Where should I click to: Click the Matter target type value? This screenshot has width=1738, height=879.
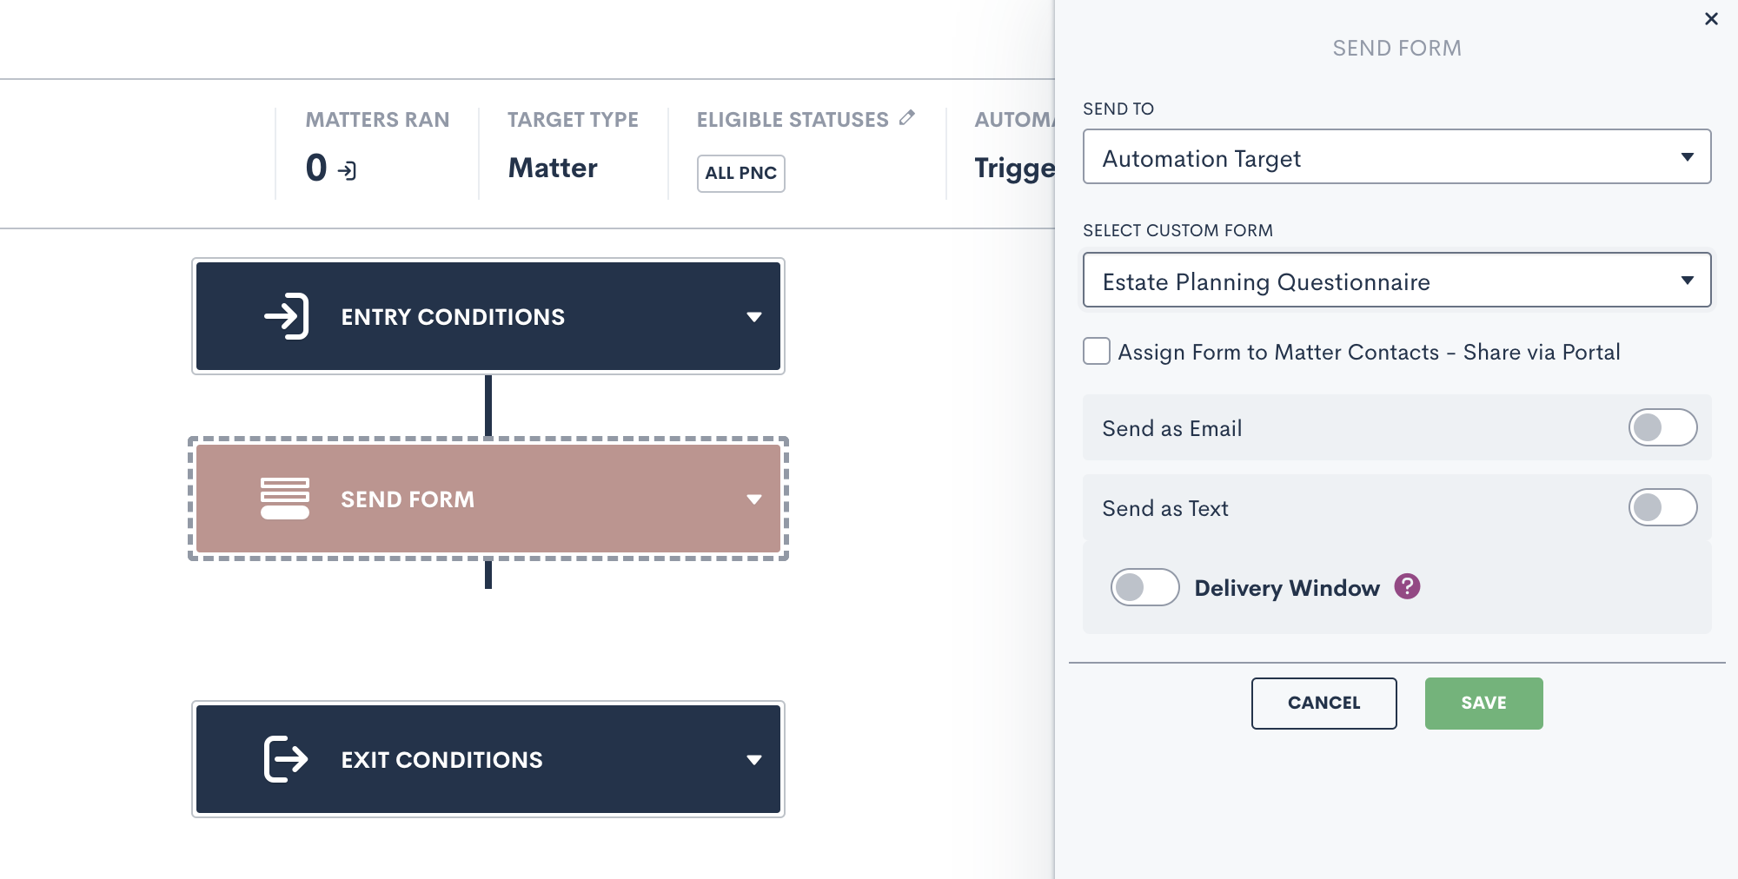click(x=553, y=168)
